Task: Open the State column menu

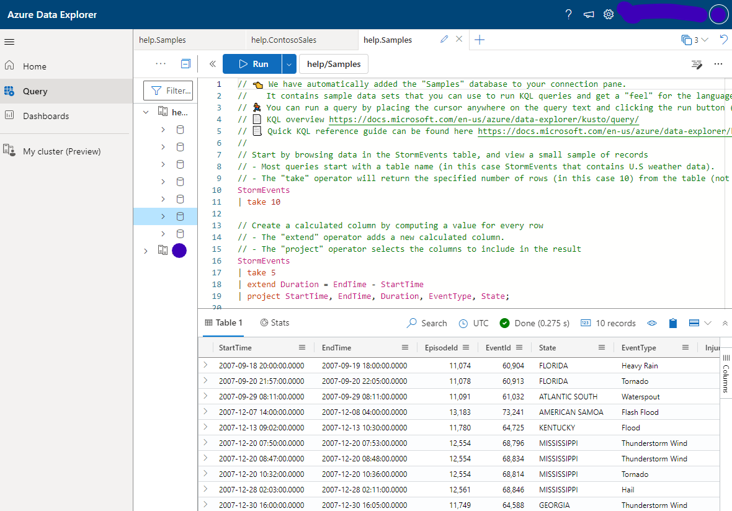Action: [x=601, y=348]
